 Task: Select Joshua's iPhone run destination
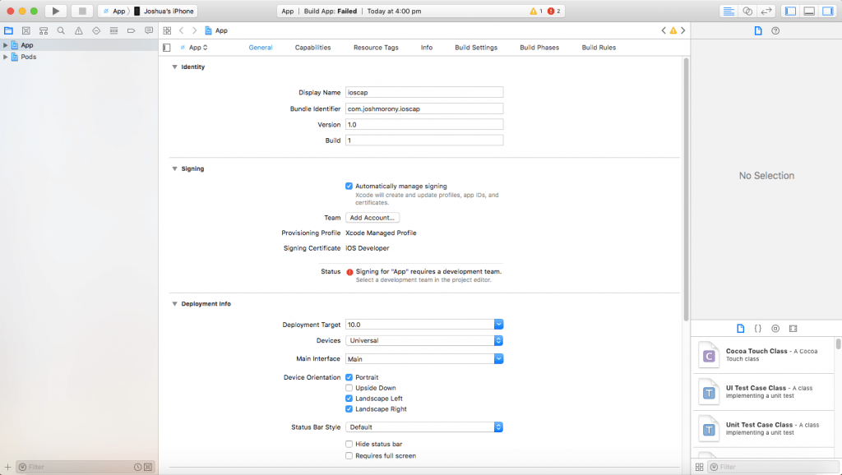164,11
